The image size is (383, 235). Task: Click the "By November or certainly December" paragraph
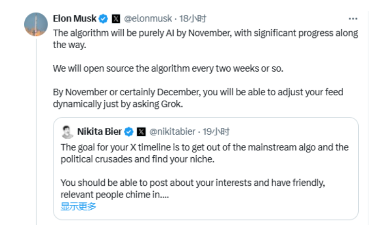[198, 97]
